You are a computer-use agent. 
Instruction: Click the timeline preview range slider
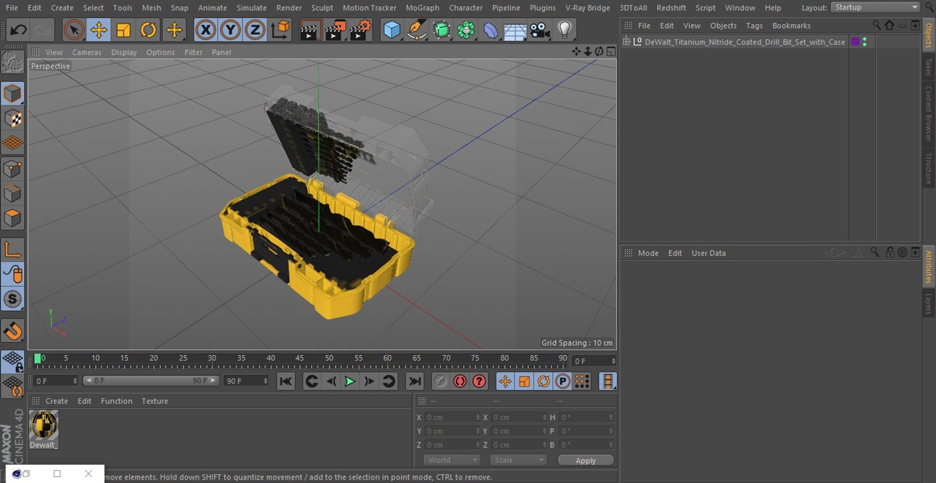pyautogui.click(x=151, y=380)
